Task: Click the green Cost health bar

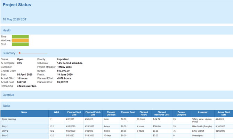Action: point(21,44)
